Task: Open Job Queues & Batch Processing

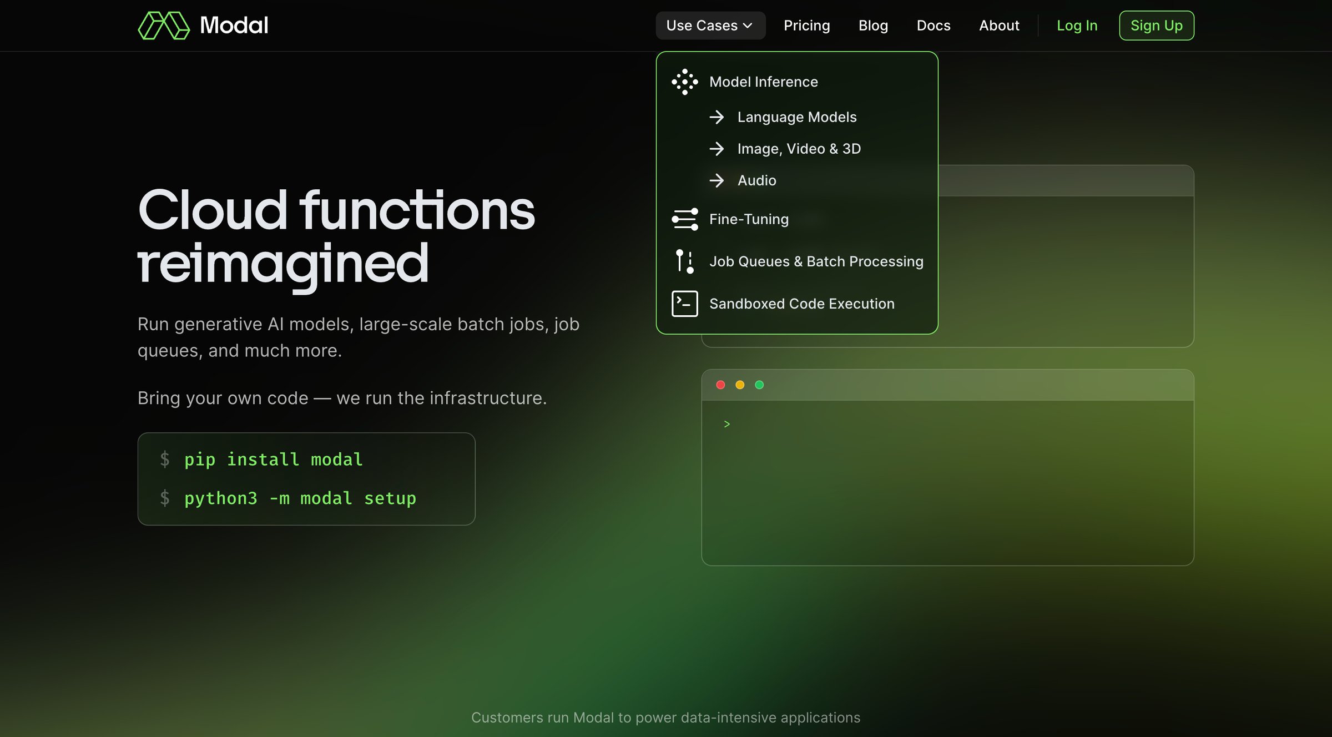Action: click(816, 261)
